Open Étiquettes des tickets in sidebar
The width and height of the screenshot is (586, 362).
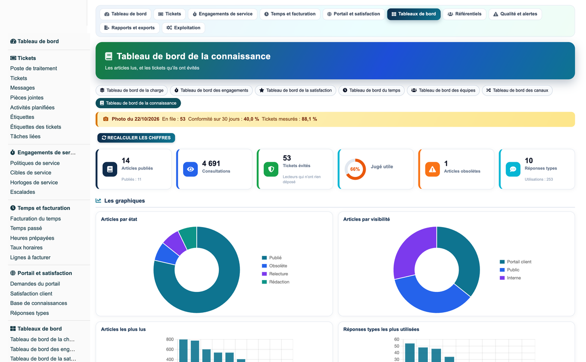click(36, 127)
